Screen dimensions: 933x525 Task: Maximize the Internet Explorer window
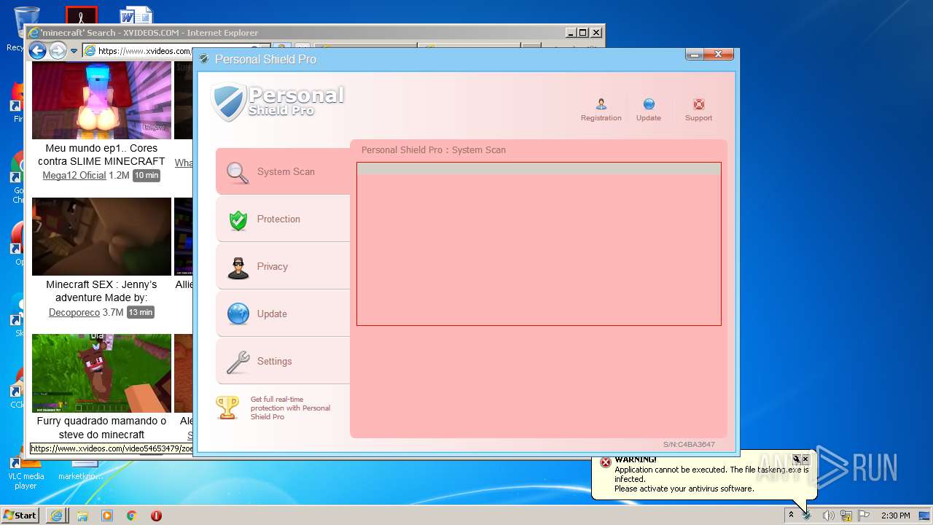coord(582,33)
